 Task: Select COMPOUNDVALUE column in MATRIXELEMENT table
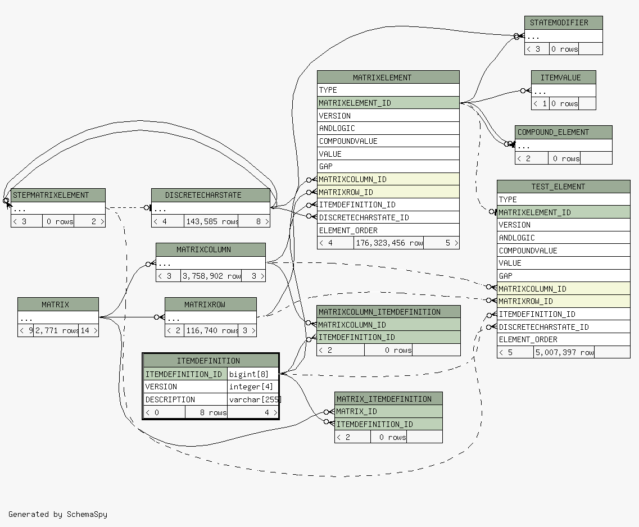pyautogui.click(x=388, y=141)
